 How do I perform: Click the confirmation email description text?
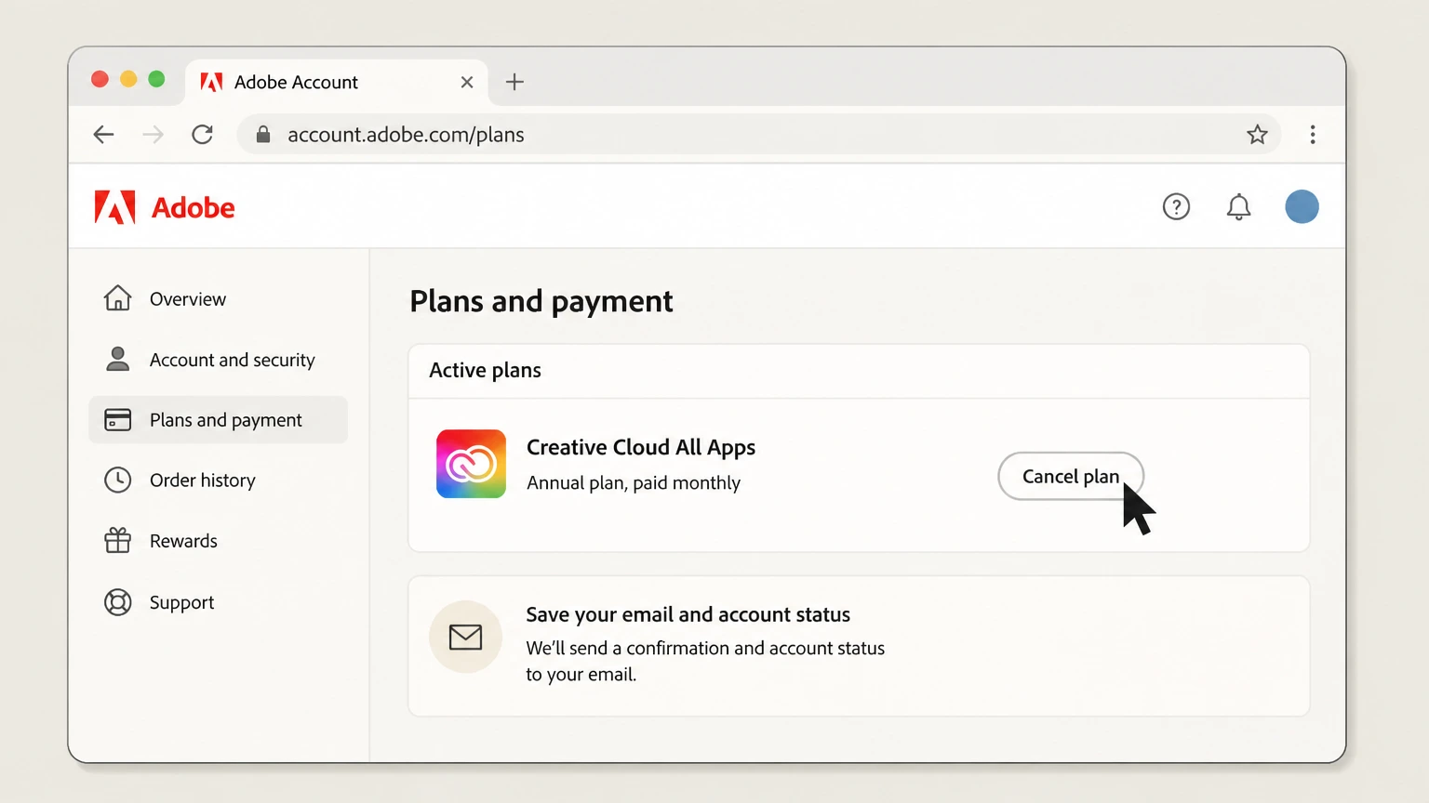(705, 661)
